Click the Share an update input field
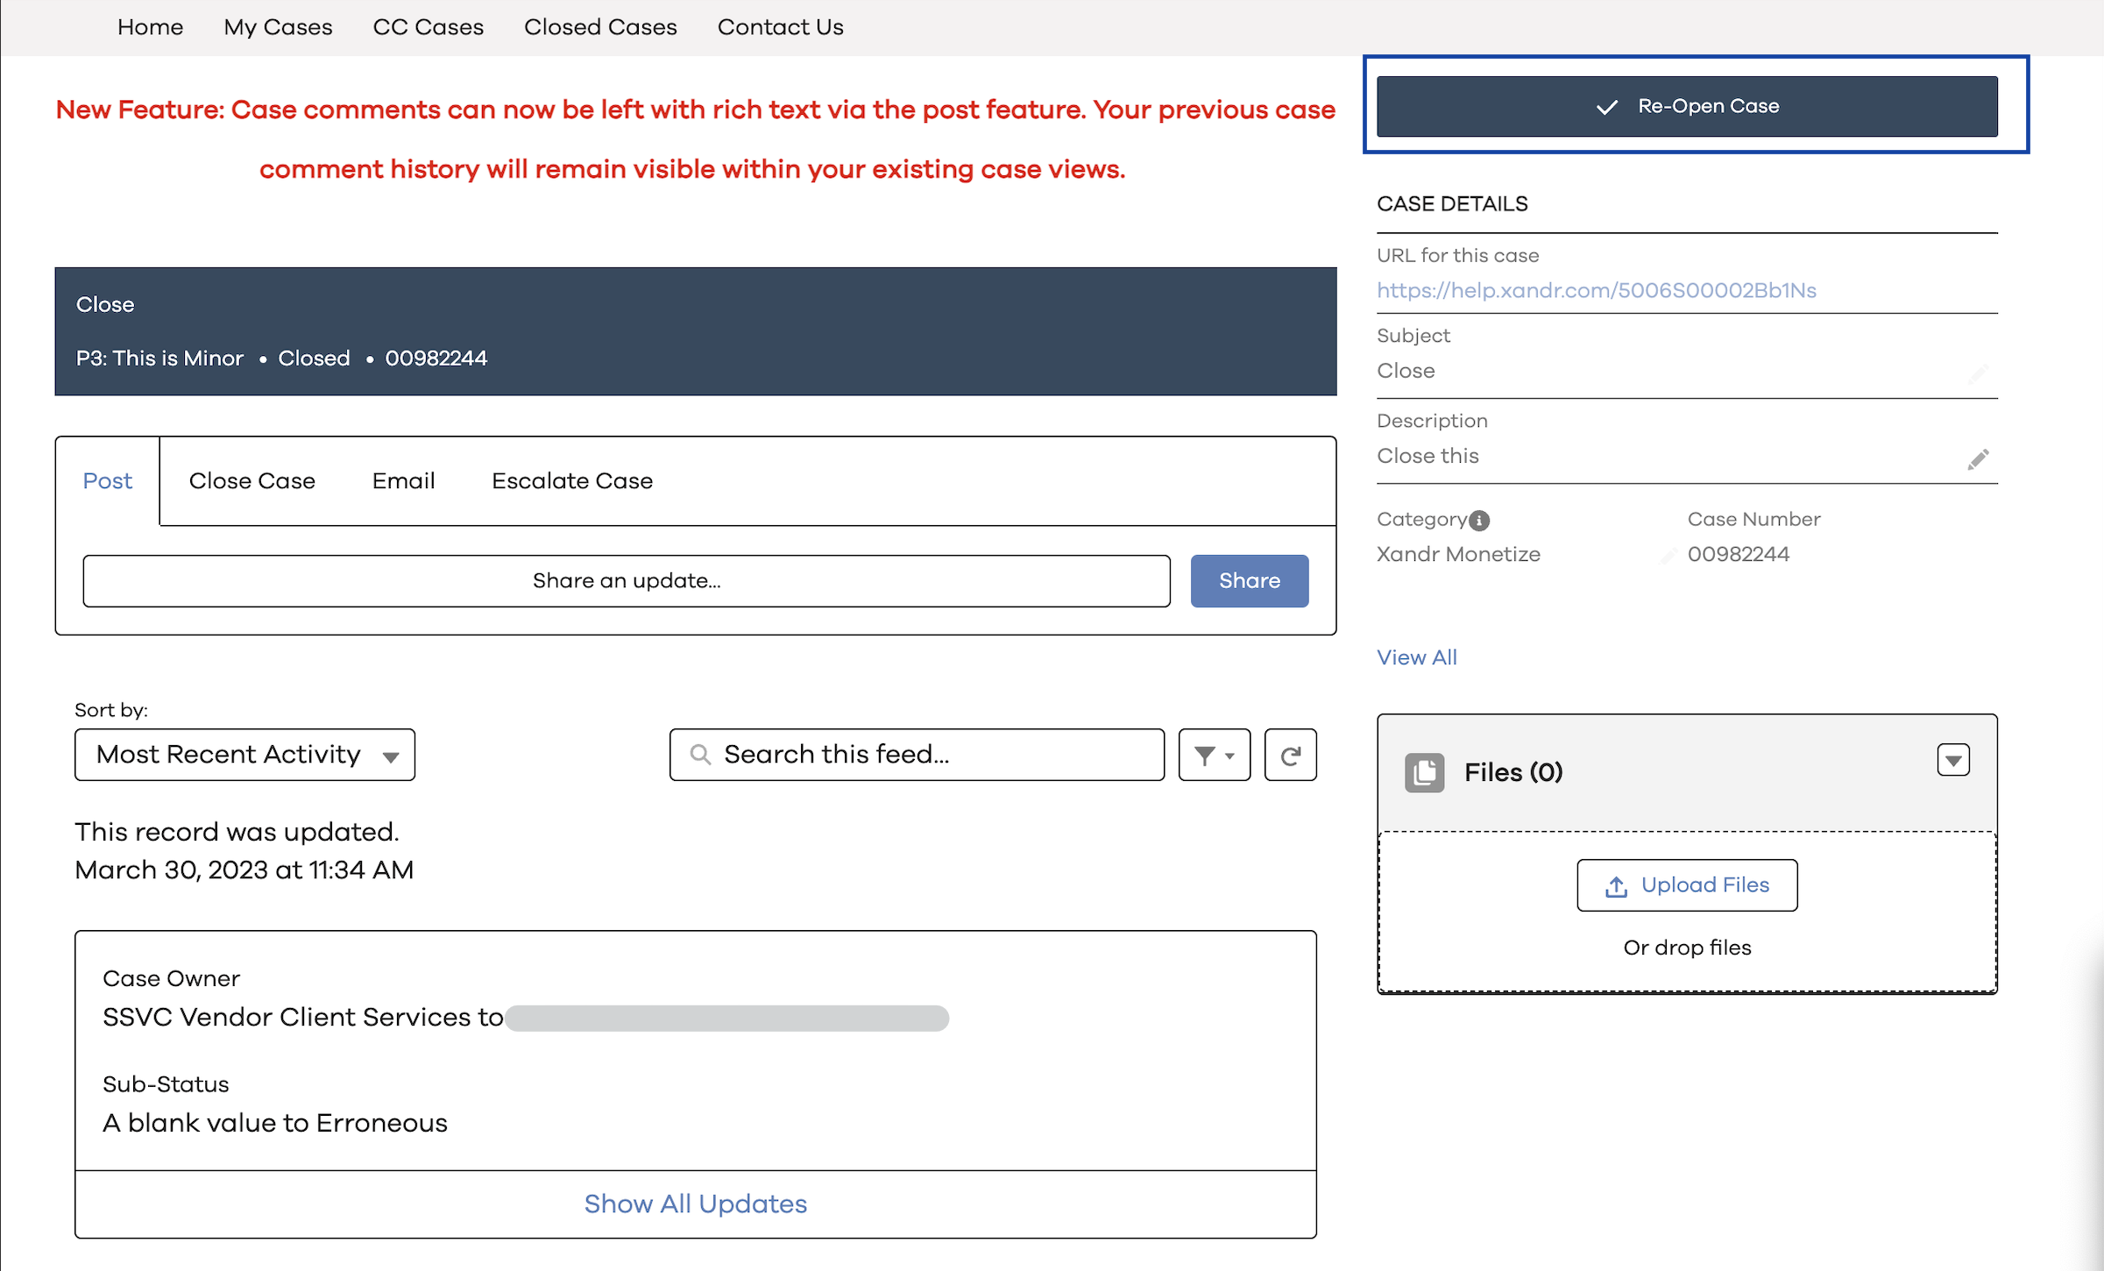Image resolution: width=2104 pixels, height=1271 pixels. (x=627, y=580)
